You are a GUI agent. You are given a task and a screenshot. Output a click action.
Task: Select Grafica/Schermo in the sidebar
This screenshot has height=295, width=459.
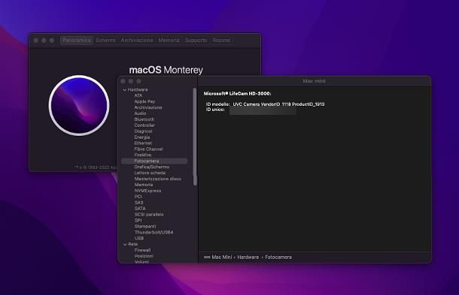152,167
